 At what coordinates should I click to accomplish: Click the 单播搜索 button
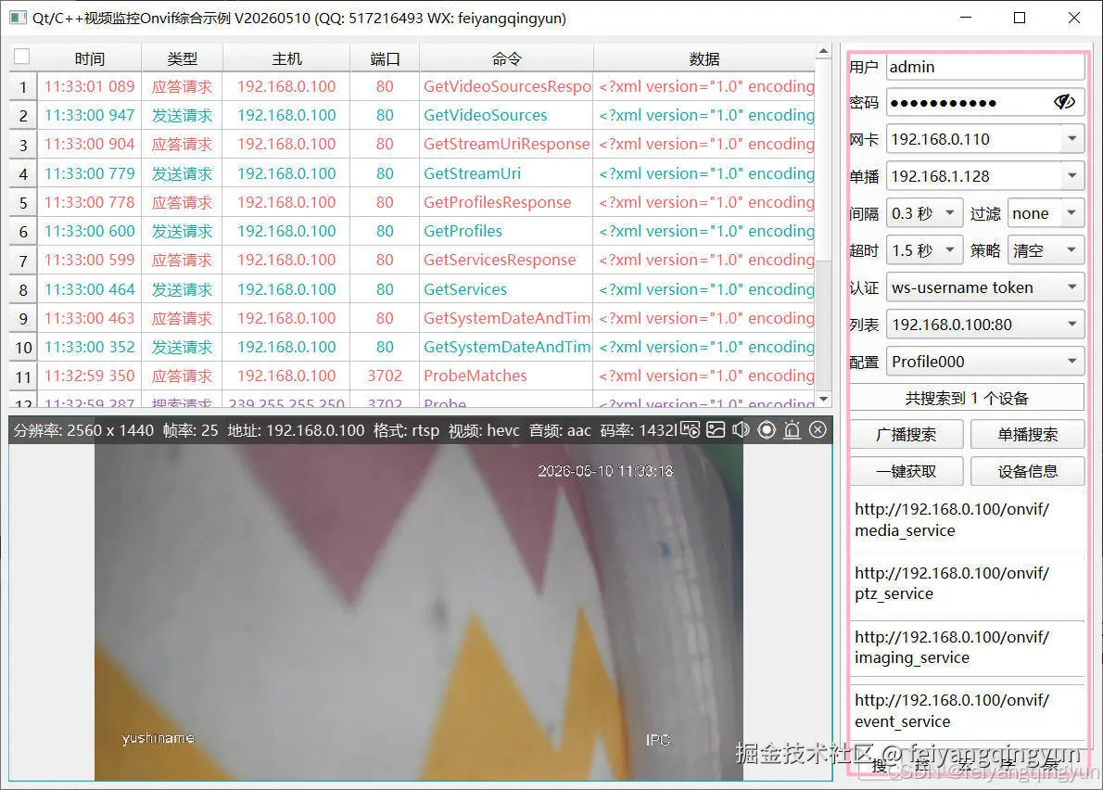point(1027,435)
